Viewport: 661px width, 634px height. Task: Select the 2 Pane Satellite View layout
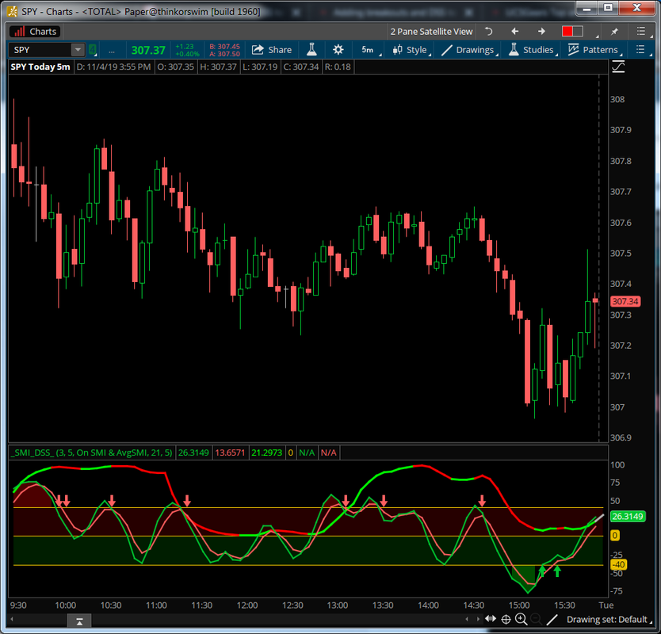pyautogui.click(x=431, y=32)
